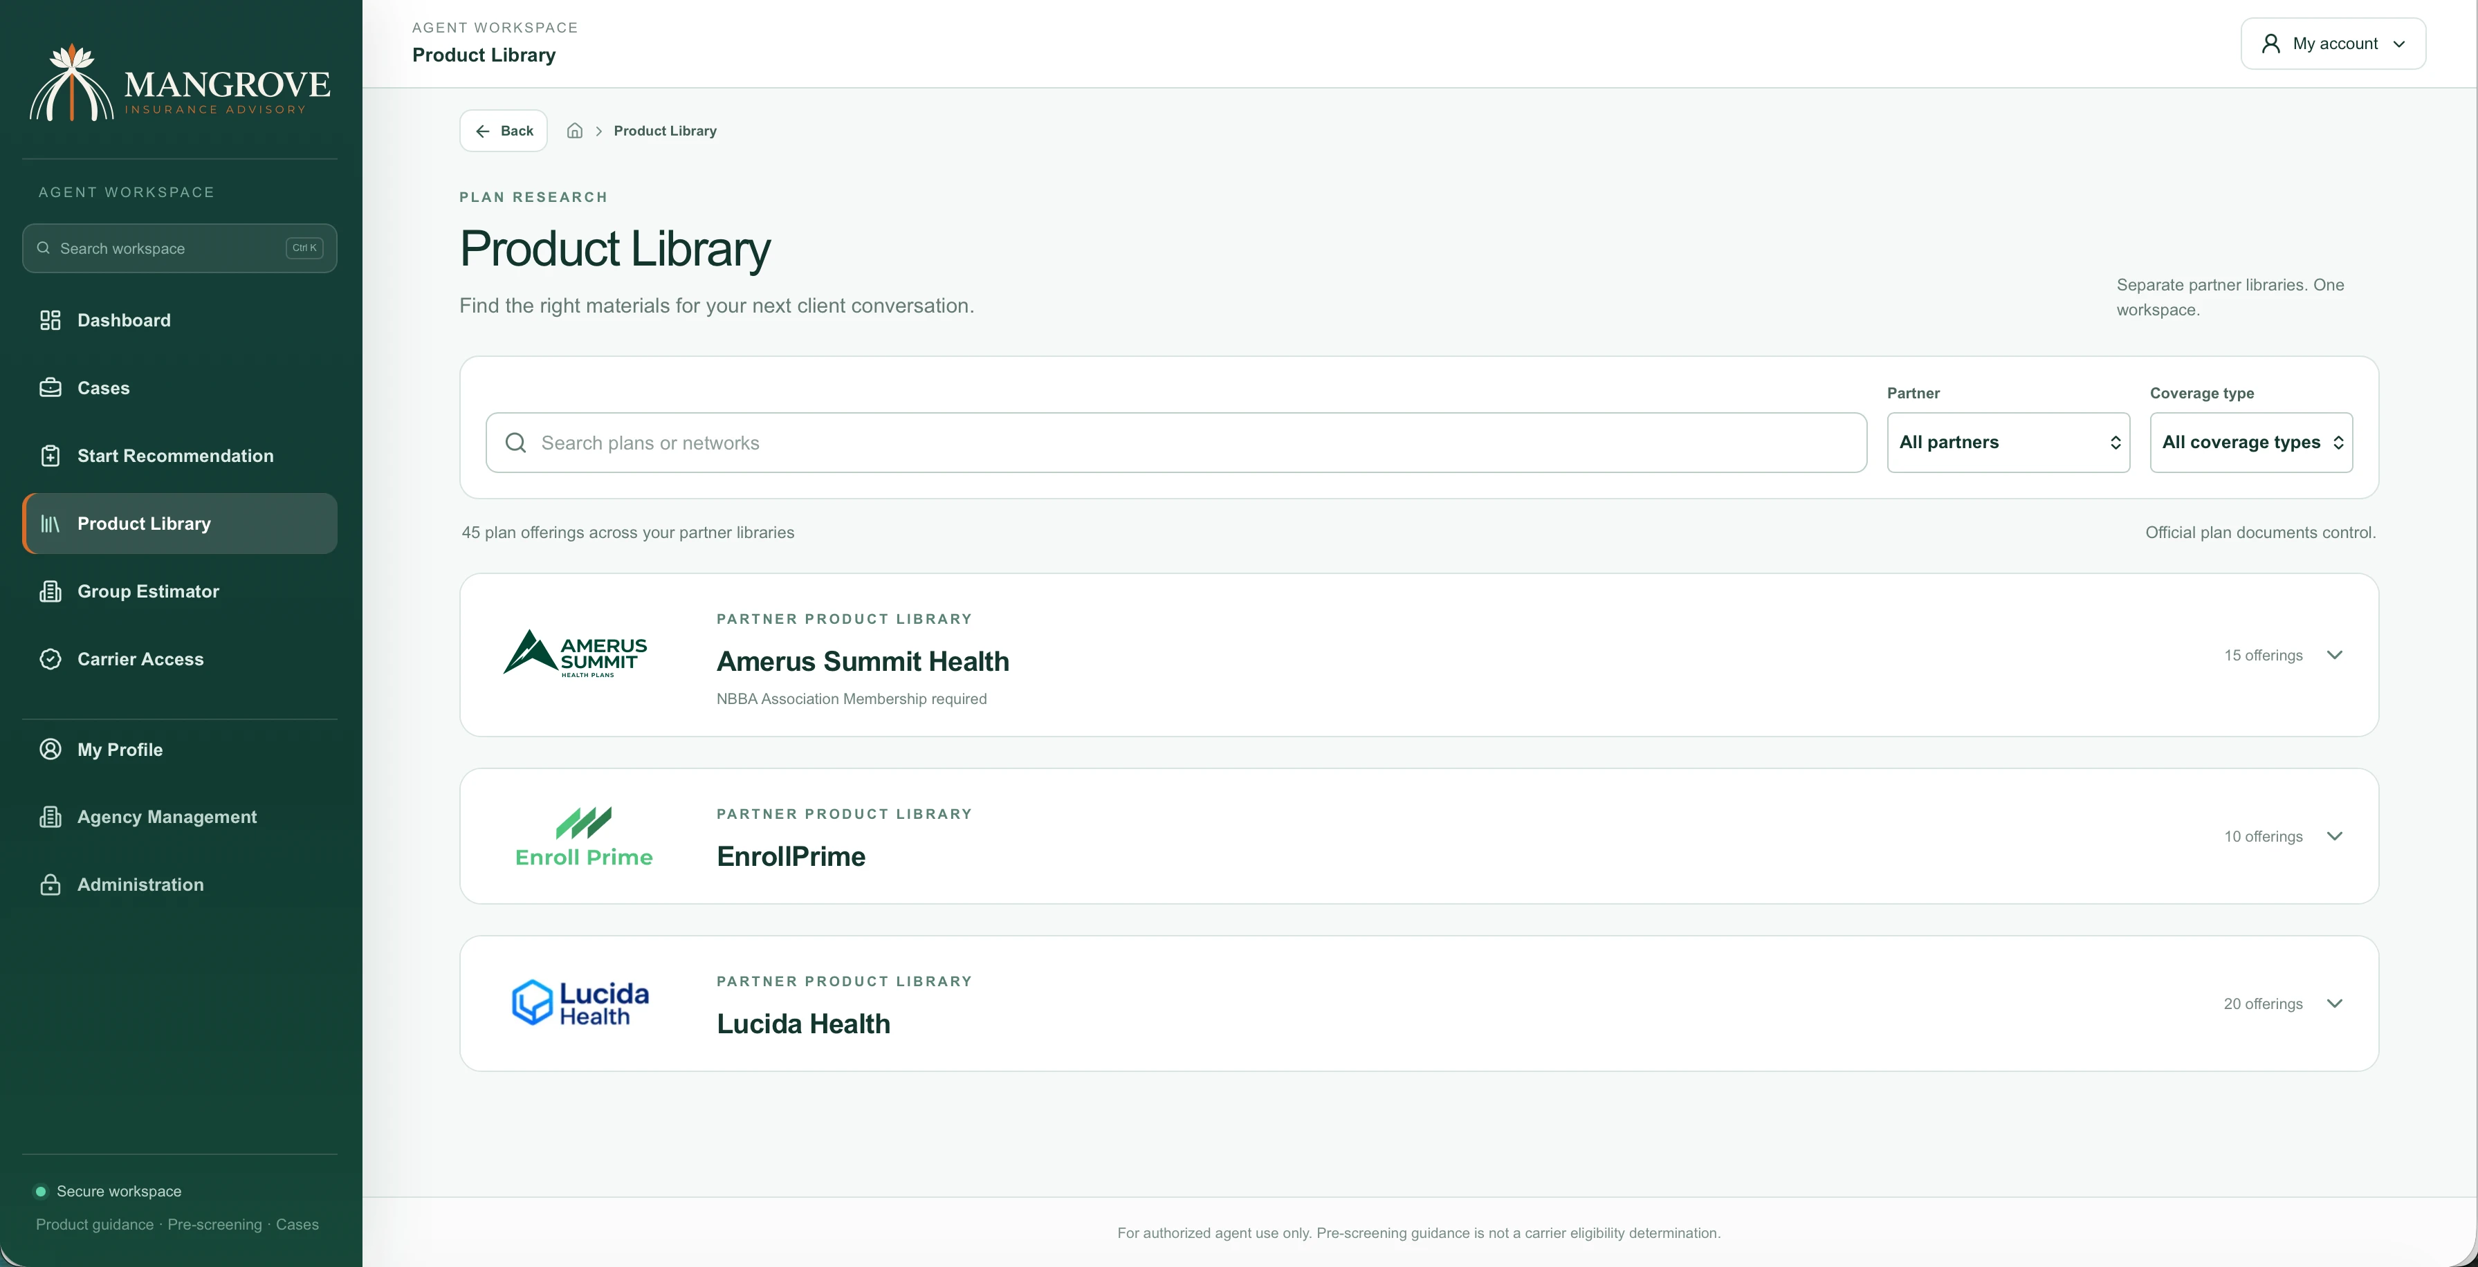Viewport: 2478px width, 1267px height.
Task: Click the Product Library books icon
Action: pos(50,524)
